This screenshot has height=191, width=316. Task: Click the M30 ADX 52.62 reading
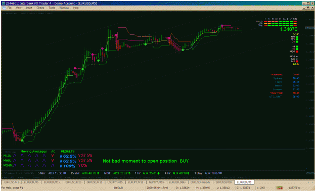point(117,173)
